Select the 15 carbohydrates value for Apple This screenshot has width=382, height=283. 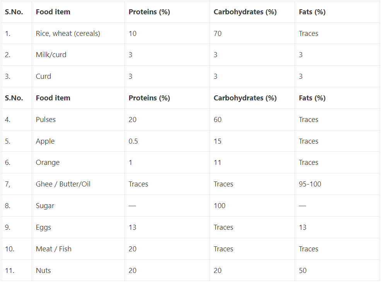218,141
